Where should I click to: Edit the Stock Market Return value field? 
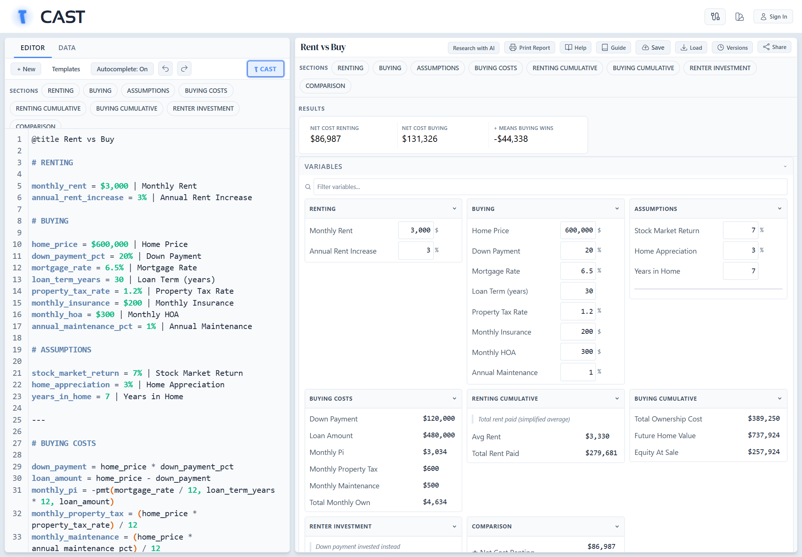pyautogui.click(x=740, y=230)
